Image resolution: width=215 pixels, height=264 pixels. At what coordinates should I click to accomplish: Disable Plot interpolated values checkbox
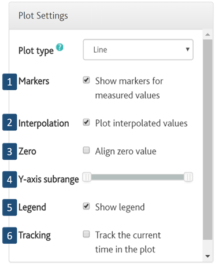[x=86, y=122]
